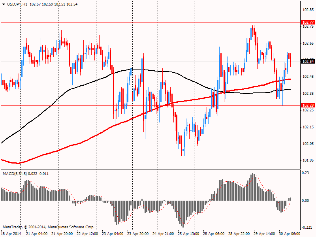Click the 101.95 value on price scale
The width and height of the screenshot is (316, 237).
pos(308,160)
